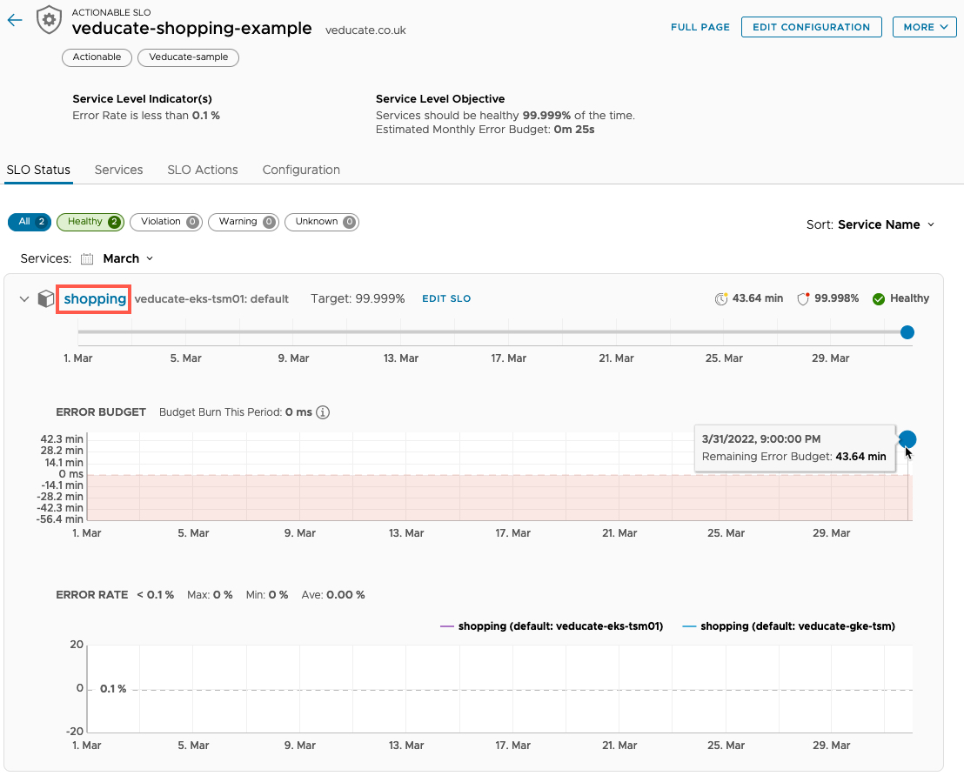Viewport: 964px width, 776px height.
Task: Click the calendar icon next to March
Action: coord(87,259)
